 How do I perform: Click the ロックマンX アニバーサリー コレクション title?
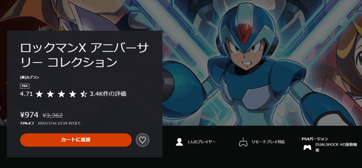click(84, 55)
